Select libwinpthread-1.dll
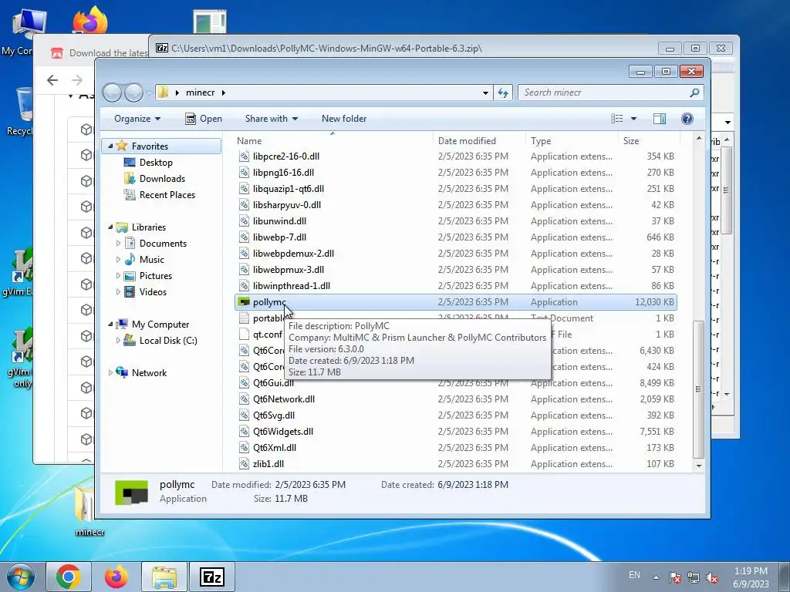The width and height of the screenshot is (790, 592). click(456, 286)
